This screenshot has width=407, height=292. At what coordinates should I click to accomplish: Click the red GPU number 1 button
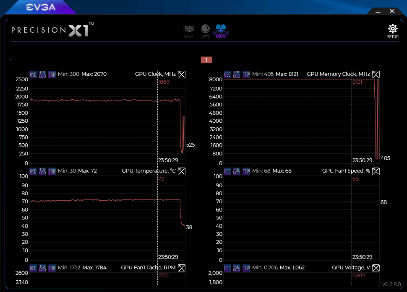click(206, 60)
